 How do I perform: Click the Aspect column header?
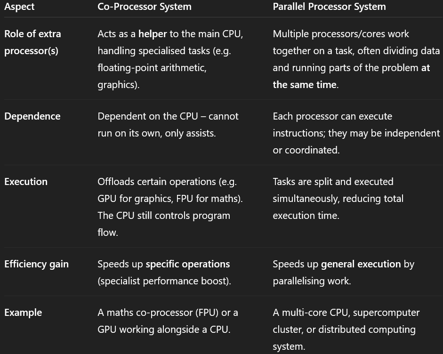tap(19, 7)
